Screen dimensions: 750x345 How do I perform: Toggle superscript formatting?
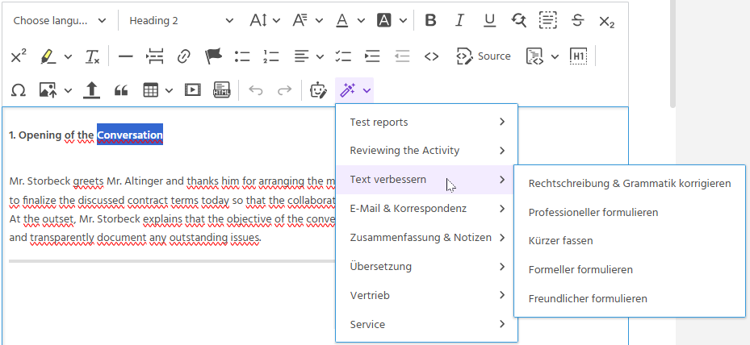[x=19, y=56]
